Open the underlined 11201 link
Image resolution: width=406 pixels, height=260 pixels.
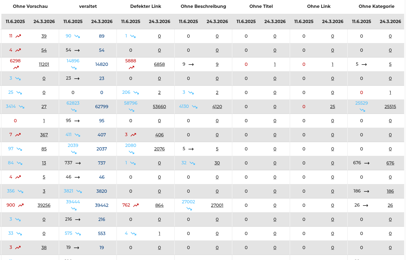[44, 64]
